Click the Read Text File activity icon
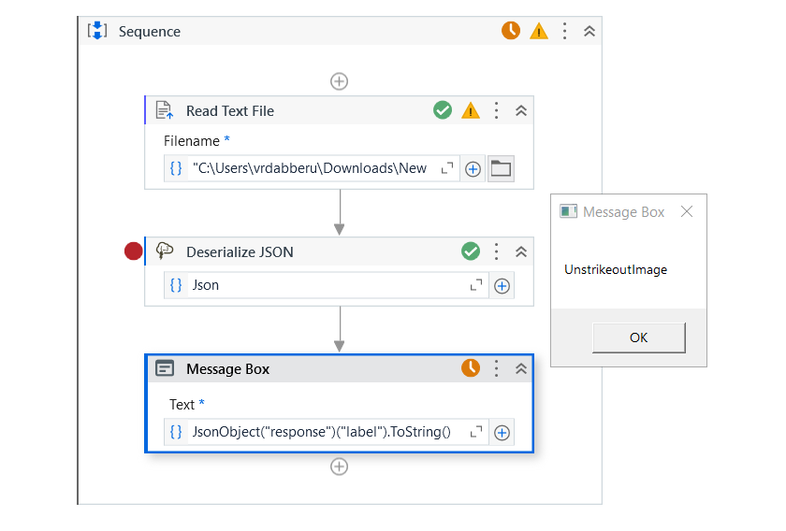This screenshot has width=786, height=531. click(165, 110)
